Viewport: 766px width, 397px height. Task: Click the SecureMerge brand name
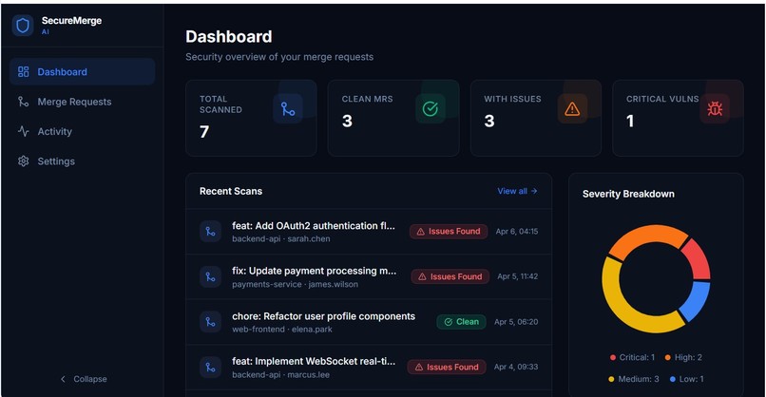coord(72,21)
